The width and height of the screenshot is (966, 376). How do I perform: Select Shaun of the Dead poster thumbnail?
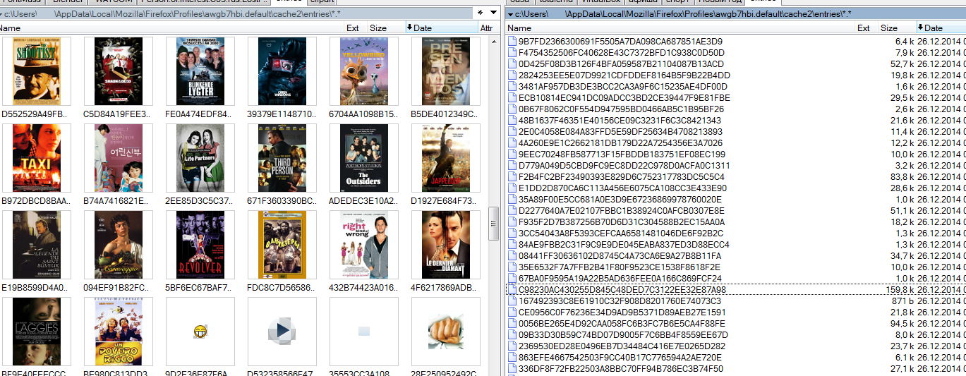tap(119, 71)
